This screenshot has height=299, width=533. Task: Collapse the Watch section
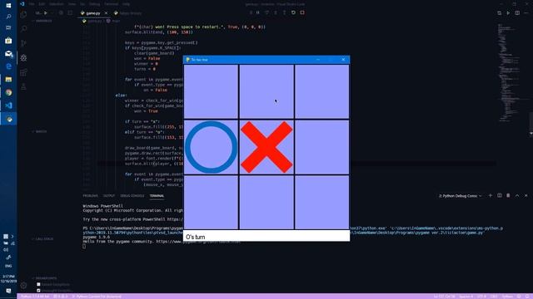click(39, 131)
